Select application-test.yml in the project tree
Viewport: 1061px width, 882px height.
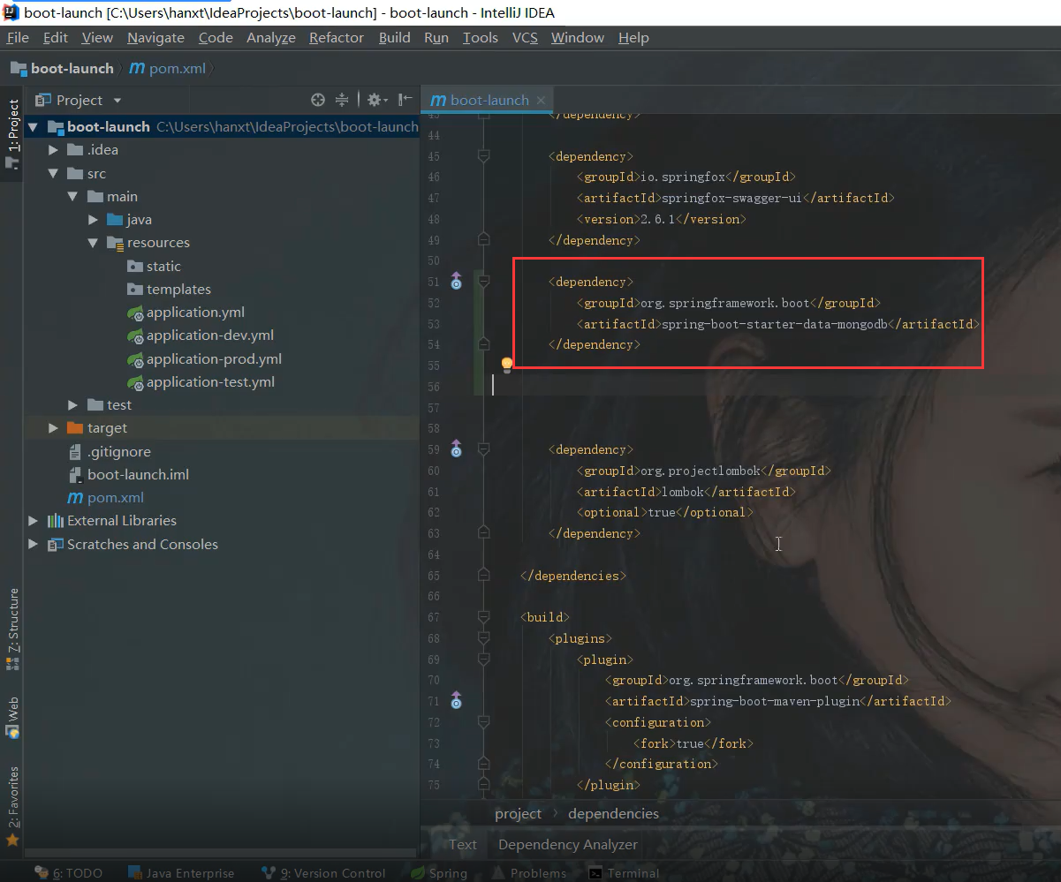point(210,382)
